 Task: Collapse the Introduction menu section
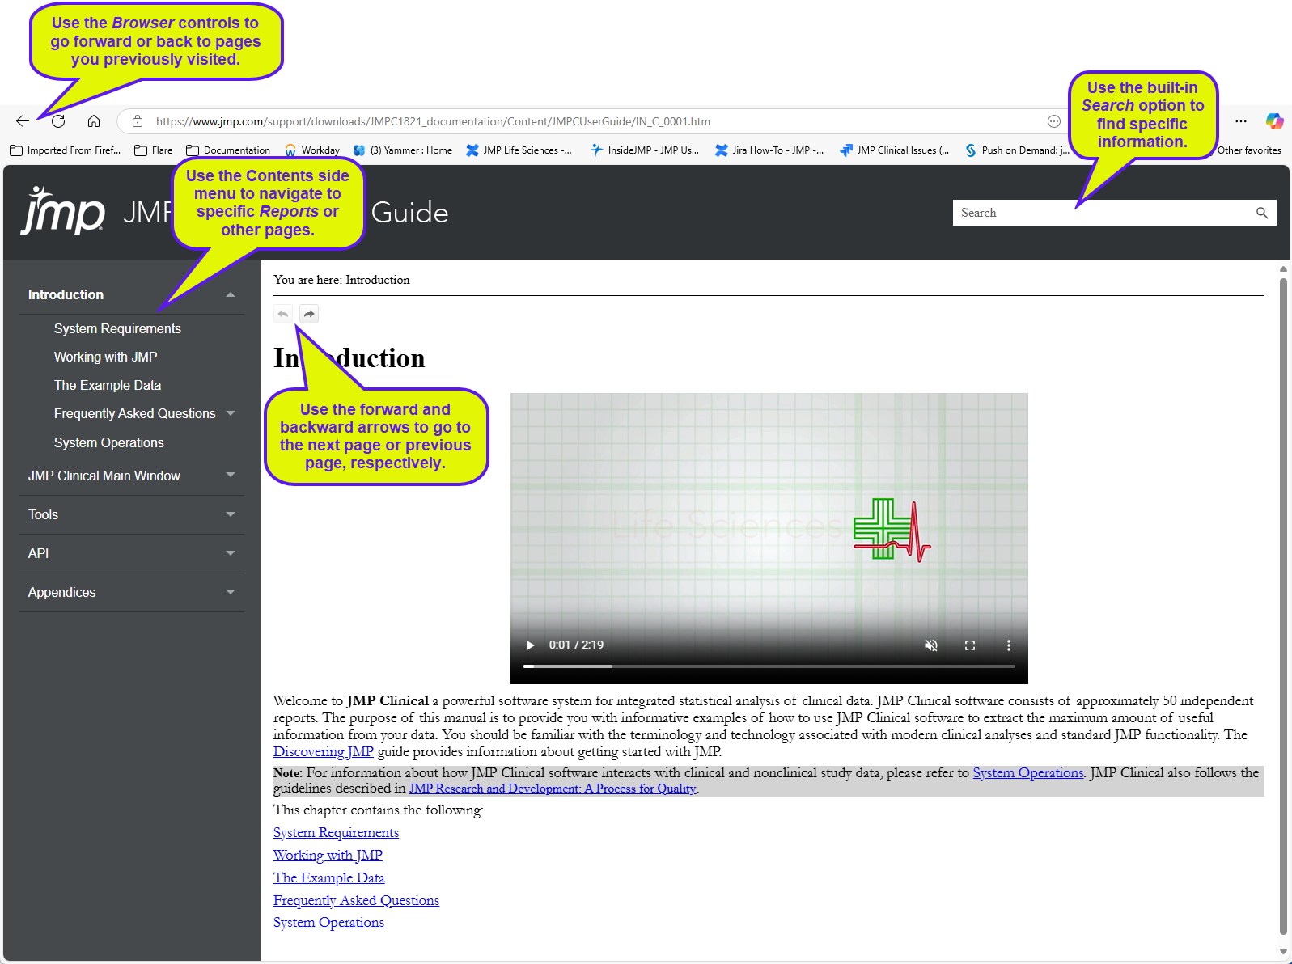(x=231, y=295)
